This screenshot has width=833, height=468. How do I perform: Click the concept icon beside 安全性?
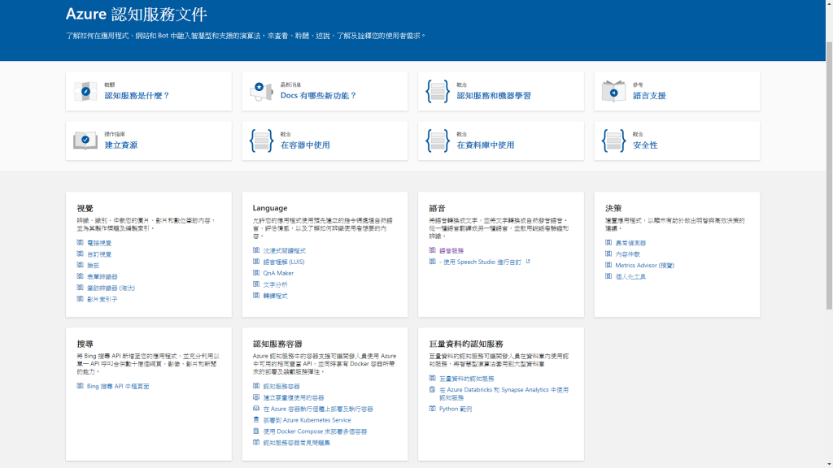click(x=613, y=141)
